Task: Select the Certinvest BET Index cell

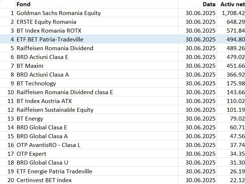Action: (x=97, y=180)
